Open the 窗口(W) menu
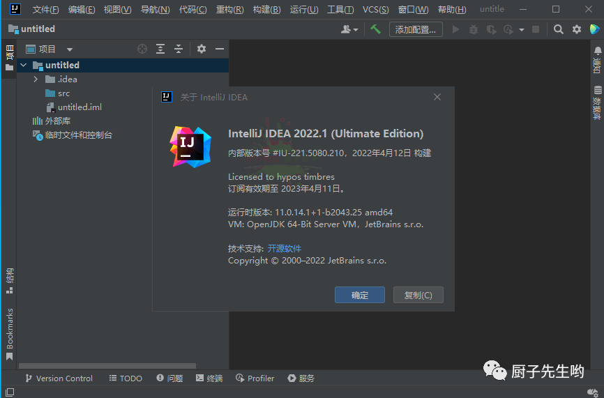 click(413, 9)
